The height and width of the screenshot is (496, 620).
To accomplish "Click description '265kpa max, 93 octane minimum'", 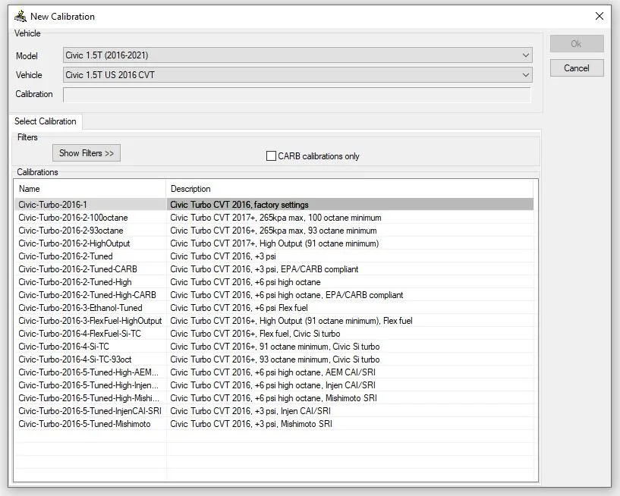I will click(318, 231).
